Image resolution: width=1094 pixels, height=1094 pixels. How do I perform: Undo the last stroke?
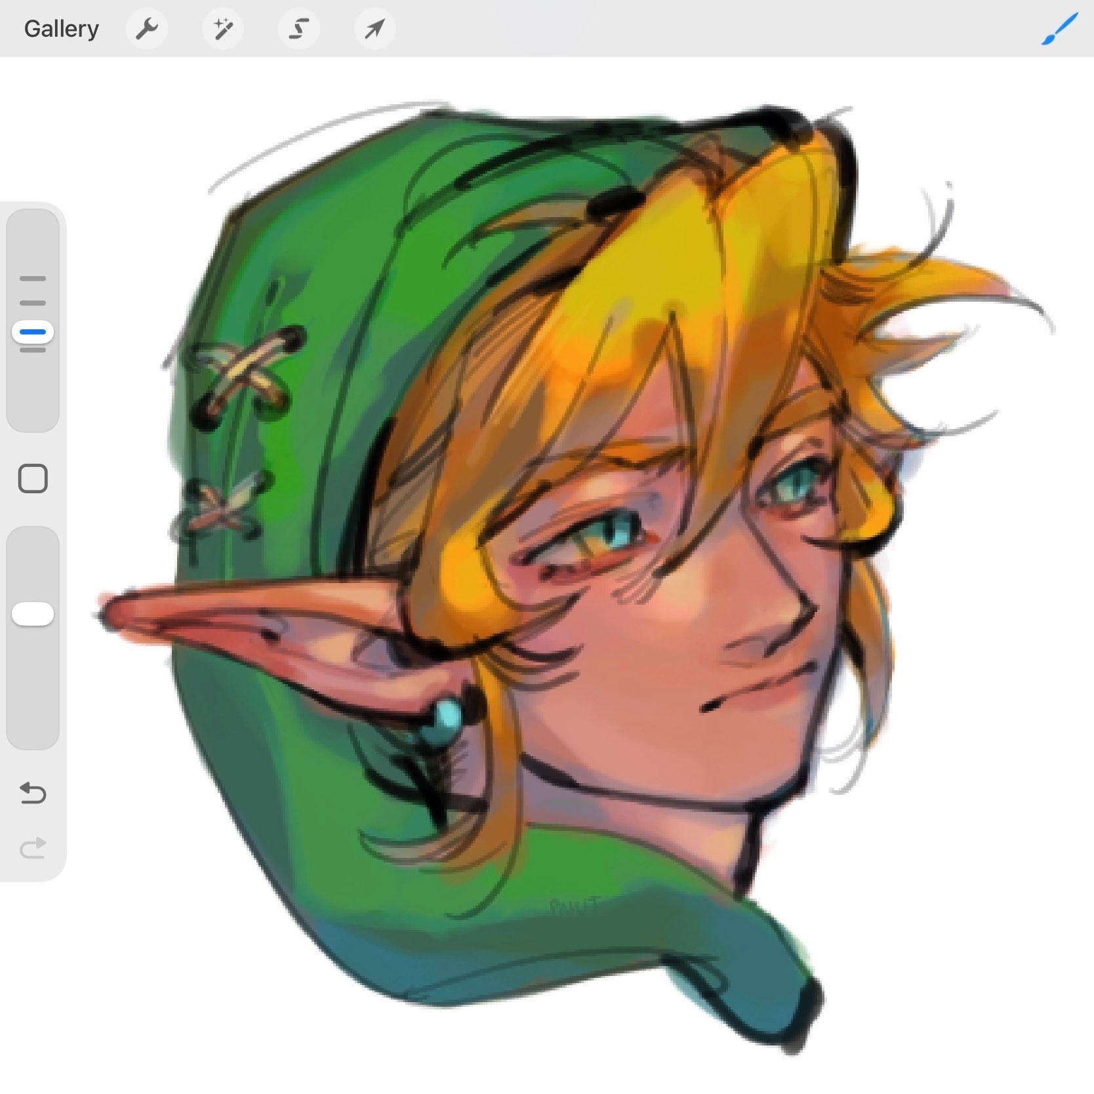pyautogui.click(x=33, y=793)
